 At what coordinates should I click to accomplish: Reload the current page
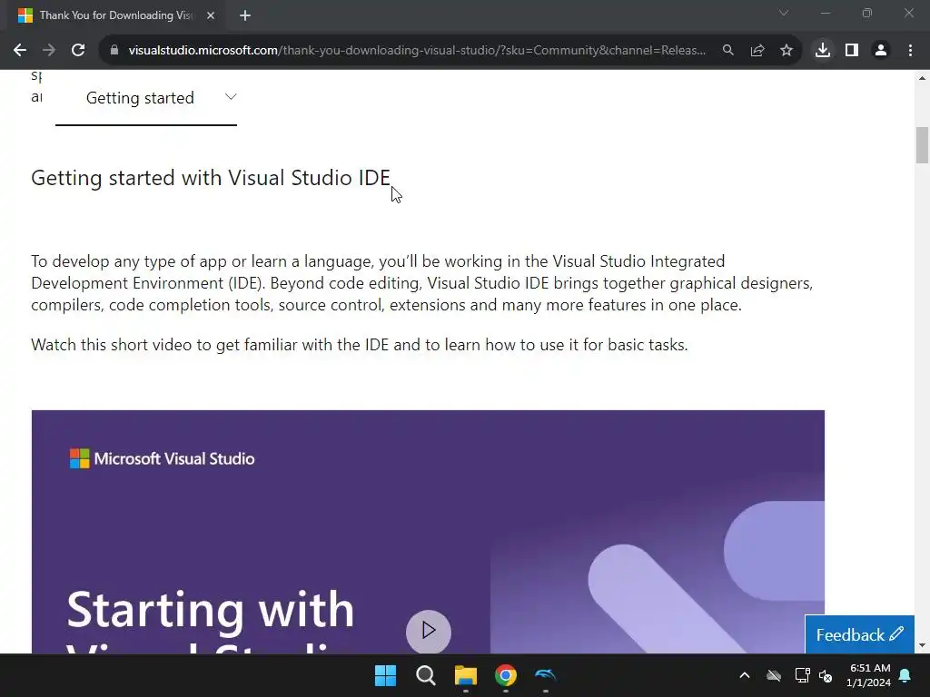pos(78,51)
